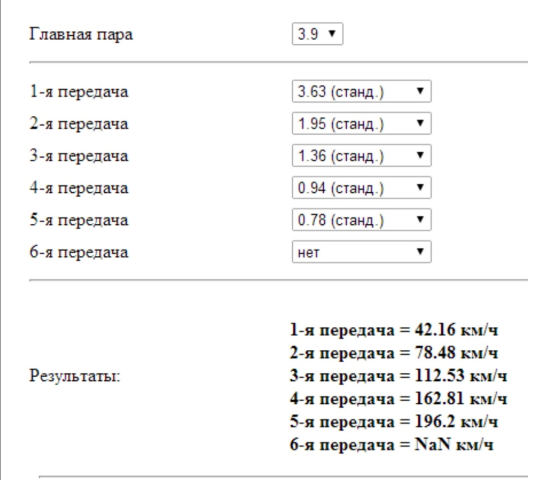Expand the sixth gear dropdown showing нет
The height and width of the screenshot is (480, 549).
pos(361,252)
